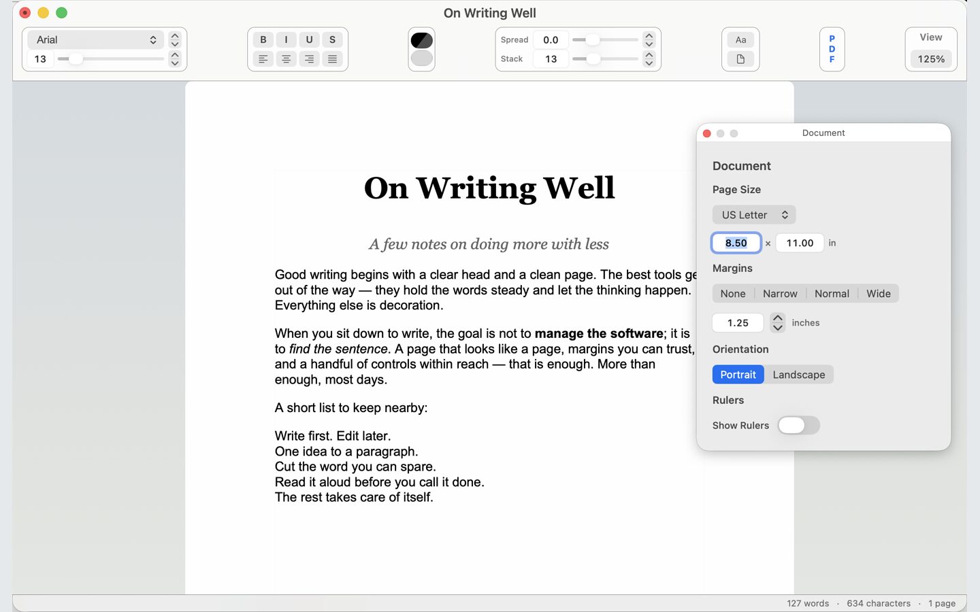Set margins to Narrow
The width and height of the screenshot is (980, 612).
780,294
